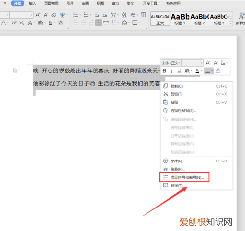
Task: Apply the 正文 style
Action: [x=160, y=19]
